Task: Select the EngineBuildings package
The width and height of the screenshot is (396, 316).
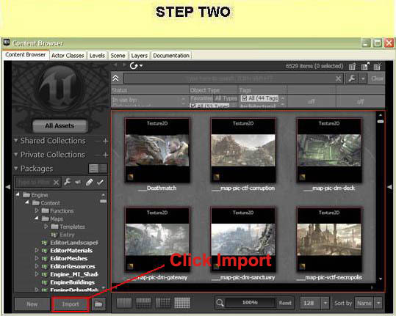Action: tap(72, 282)
